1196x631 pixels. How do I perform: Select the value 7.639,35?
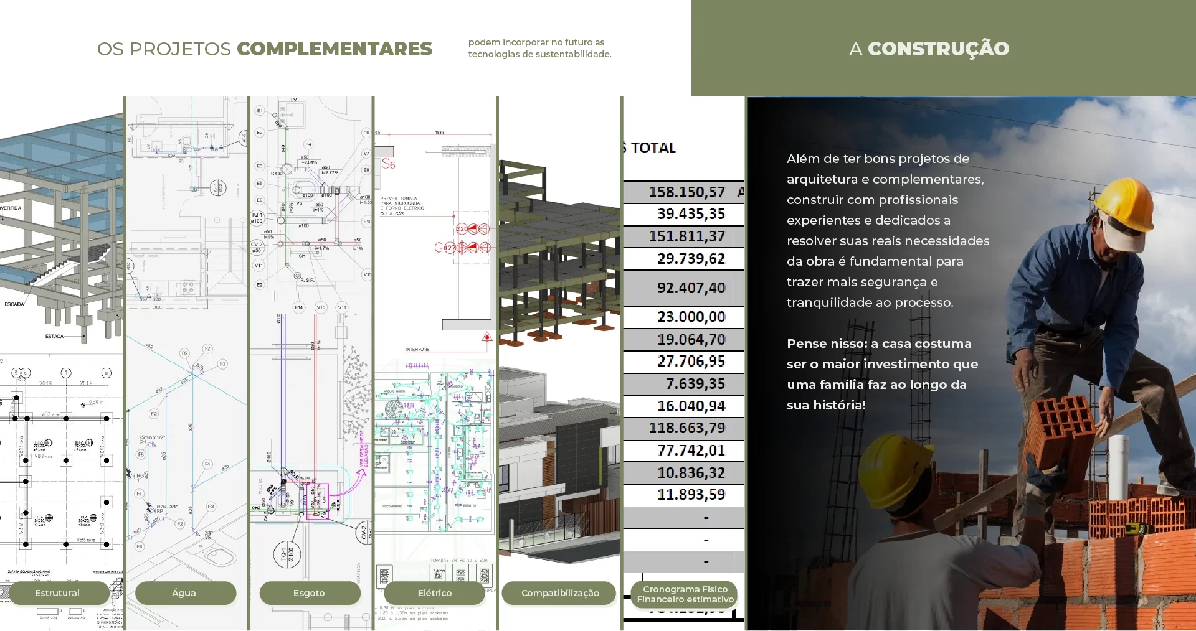tap(695, 384)
